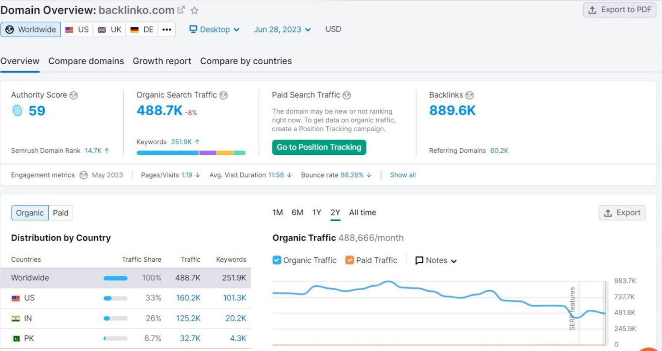Open the Overview tab

point(20,61)
